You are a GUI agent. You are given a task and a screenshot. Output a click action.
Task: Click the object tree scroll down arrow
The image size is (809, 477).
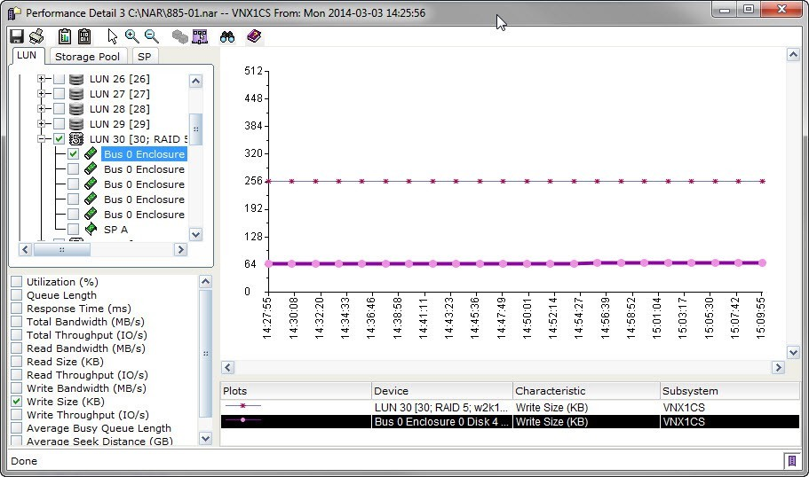point(195,234)
